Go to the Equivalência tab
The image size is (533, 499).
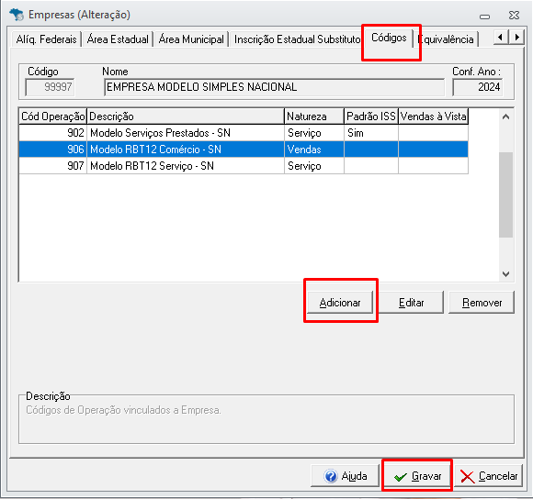446,39
